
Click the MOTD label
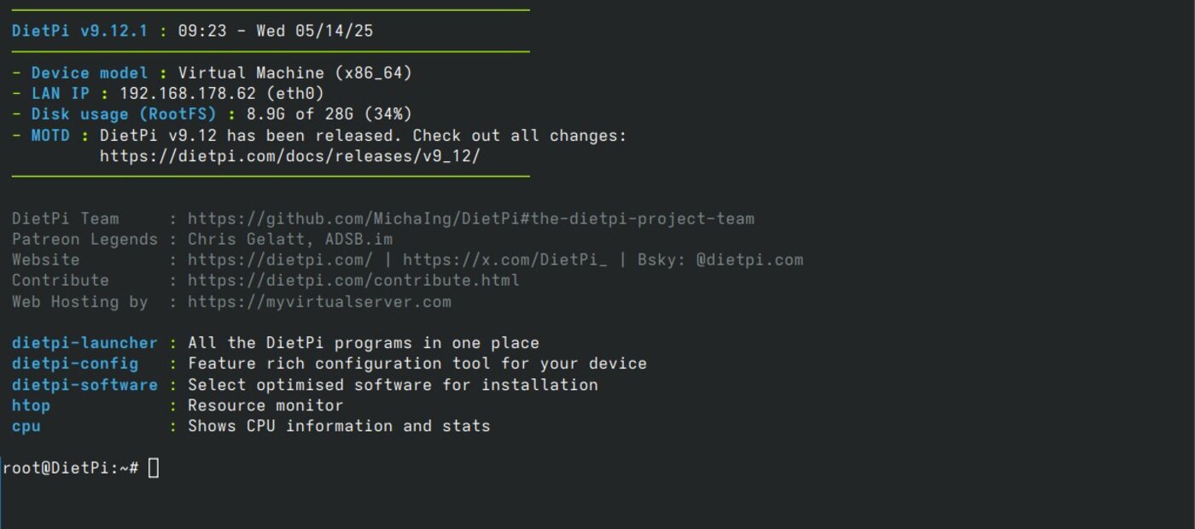(51, 136)
